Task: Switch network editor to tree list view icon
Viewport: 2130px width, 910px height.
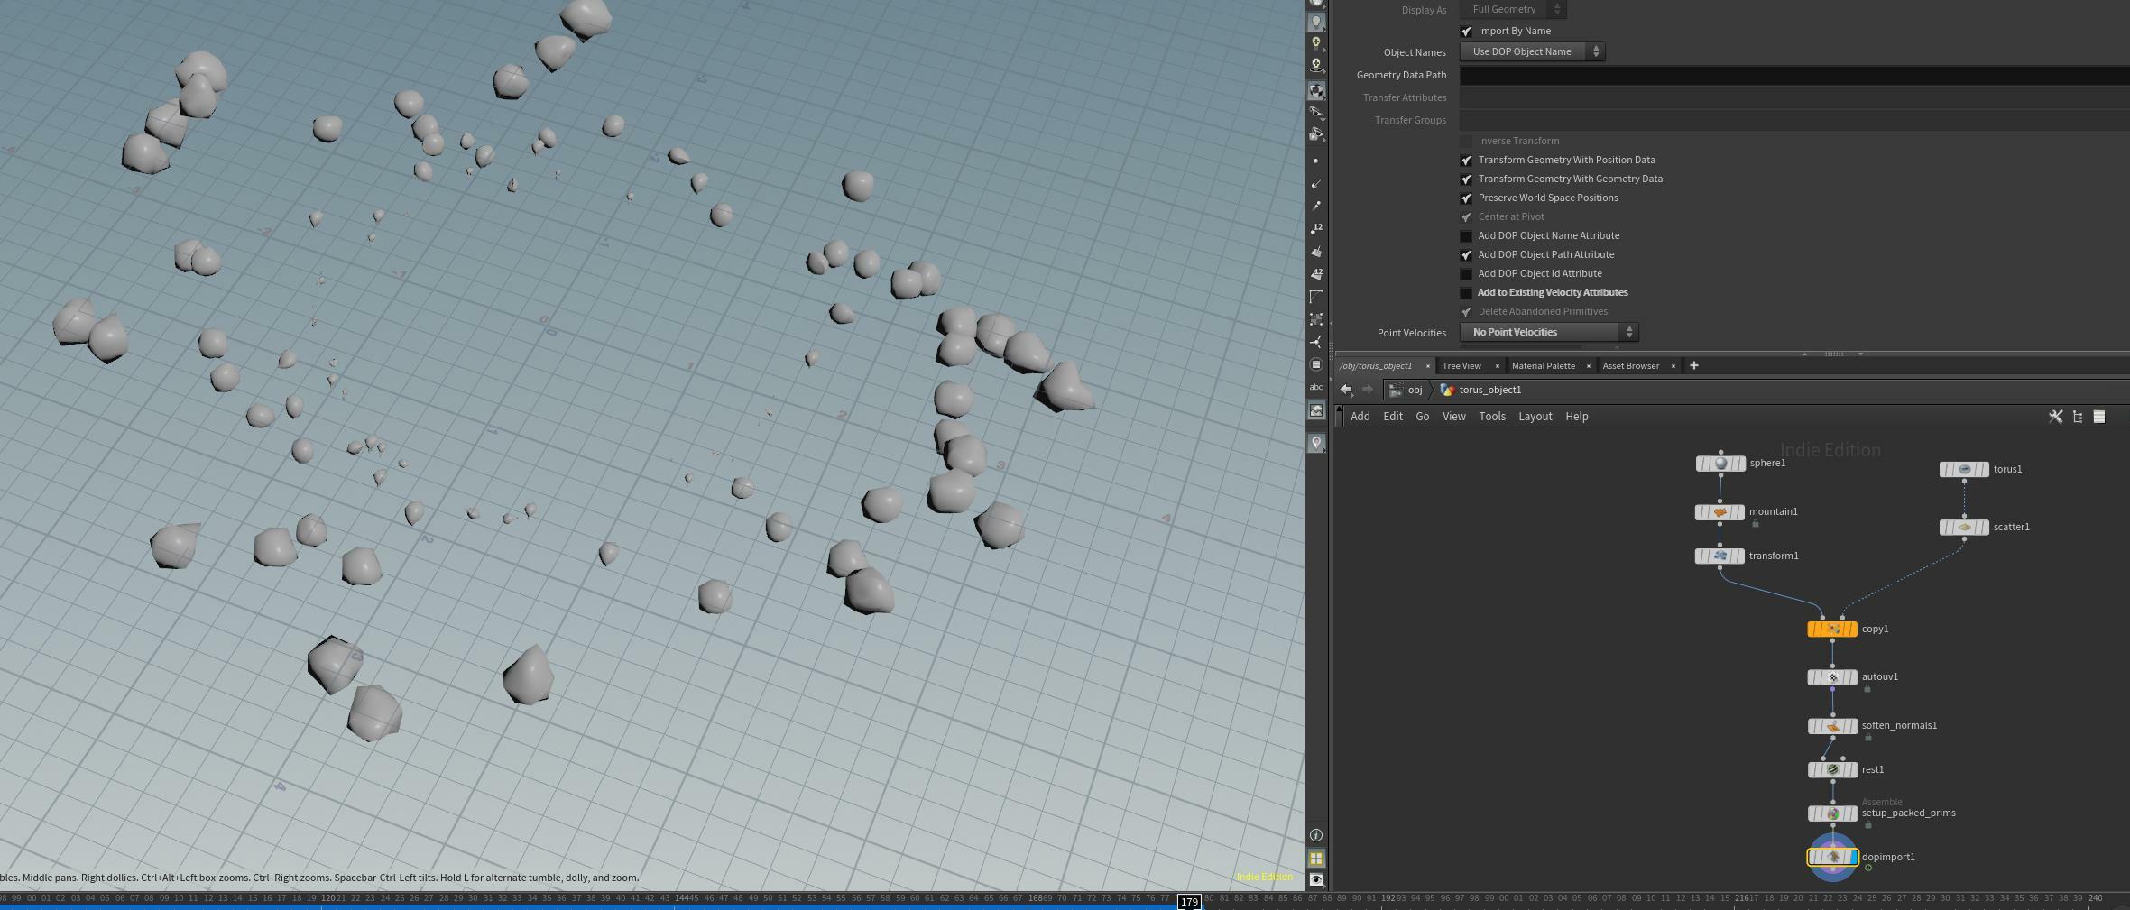Action: tap(2078, 417)
